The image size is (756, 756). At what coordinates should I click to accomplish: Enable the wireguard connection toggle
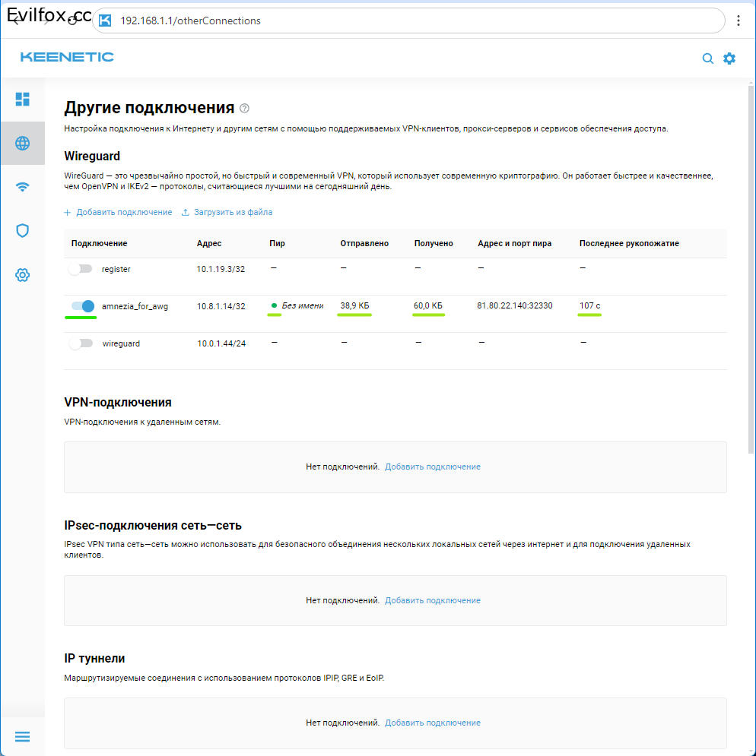pyautogui.click(x=81, y=343)
